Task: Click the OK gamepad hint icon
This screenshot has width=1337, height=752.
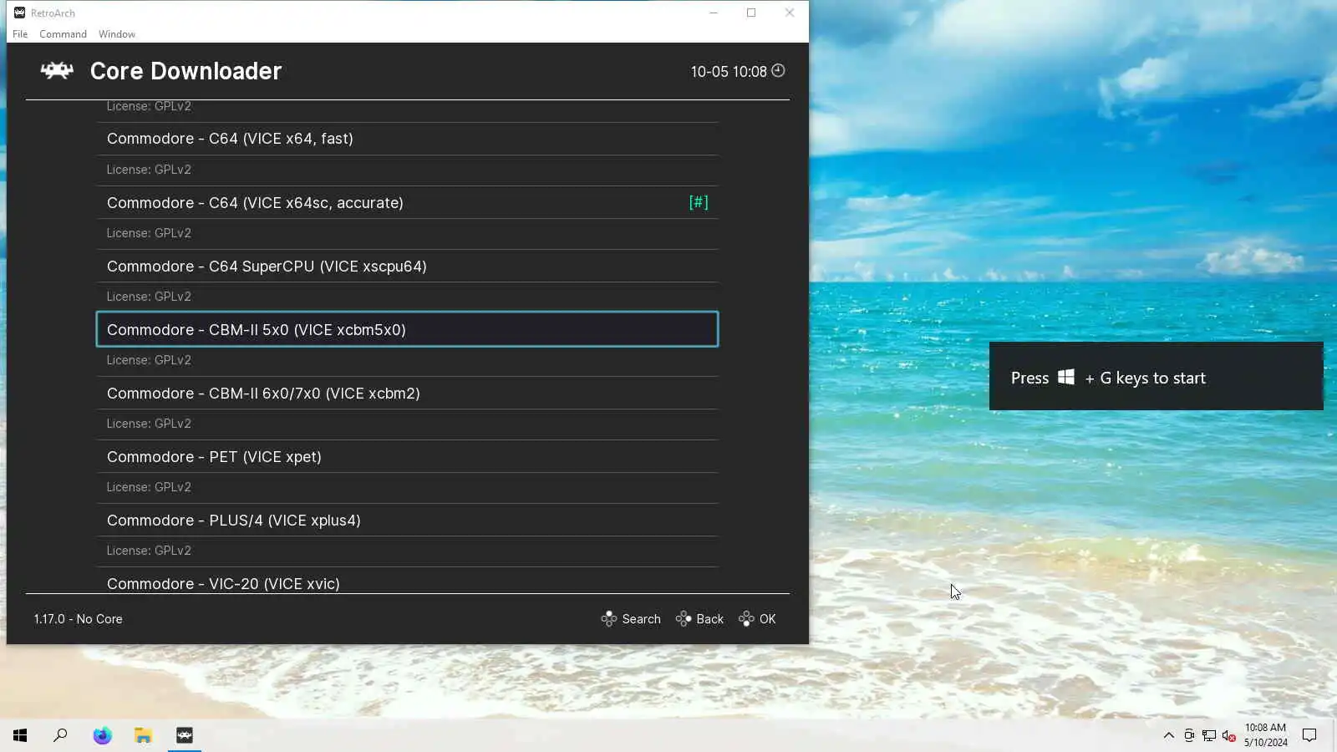Action: pyautogui.click(x=746, y=619)
